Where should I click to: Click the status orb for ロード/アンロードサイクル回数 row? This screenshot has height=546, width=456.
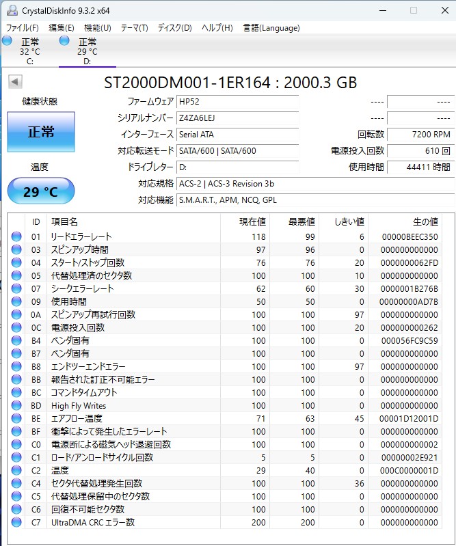(x=16, y=458)
